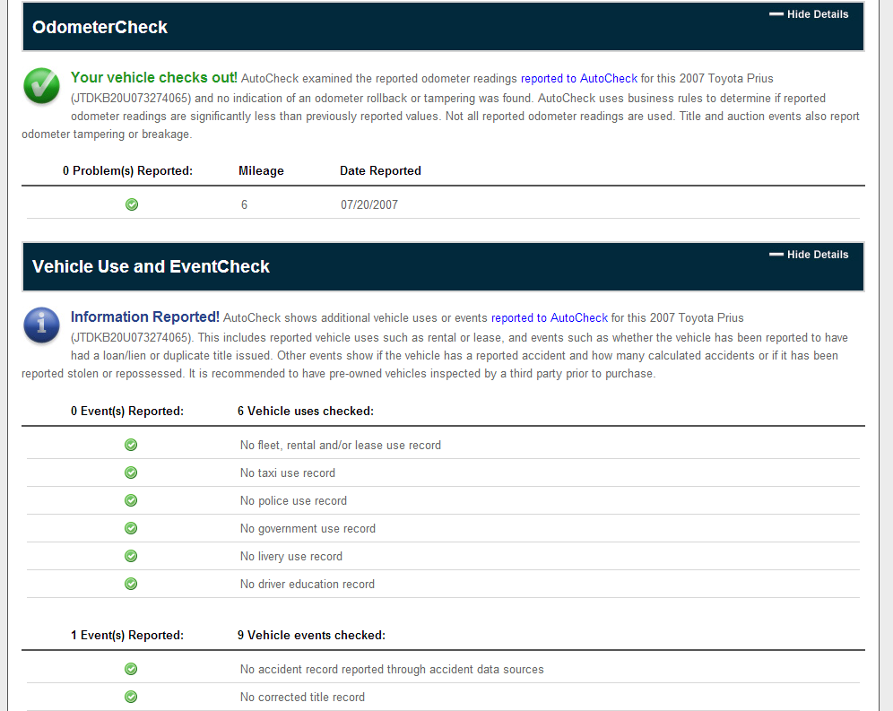The height and width of the screenshot is (711, 893).
Task: Collapse Vehicle Use and EventCheck with Hide Details
Action: [x=809, y=255]
